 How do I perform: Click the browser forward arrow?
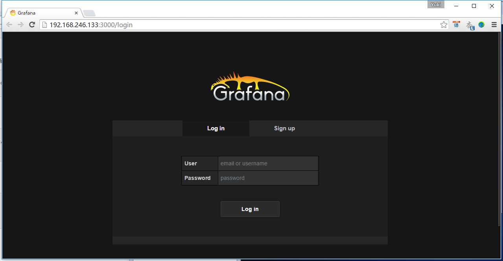point(20,25)
